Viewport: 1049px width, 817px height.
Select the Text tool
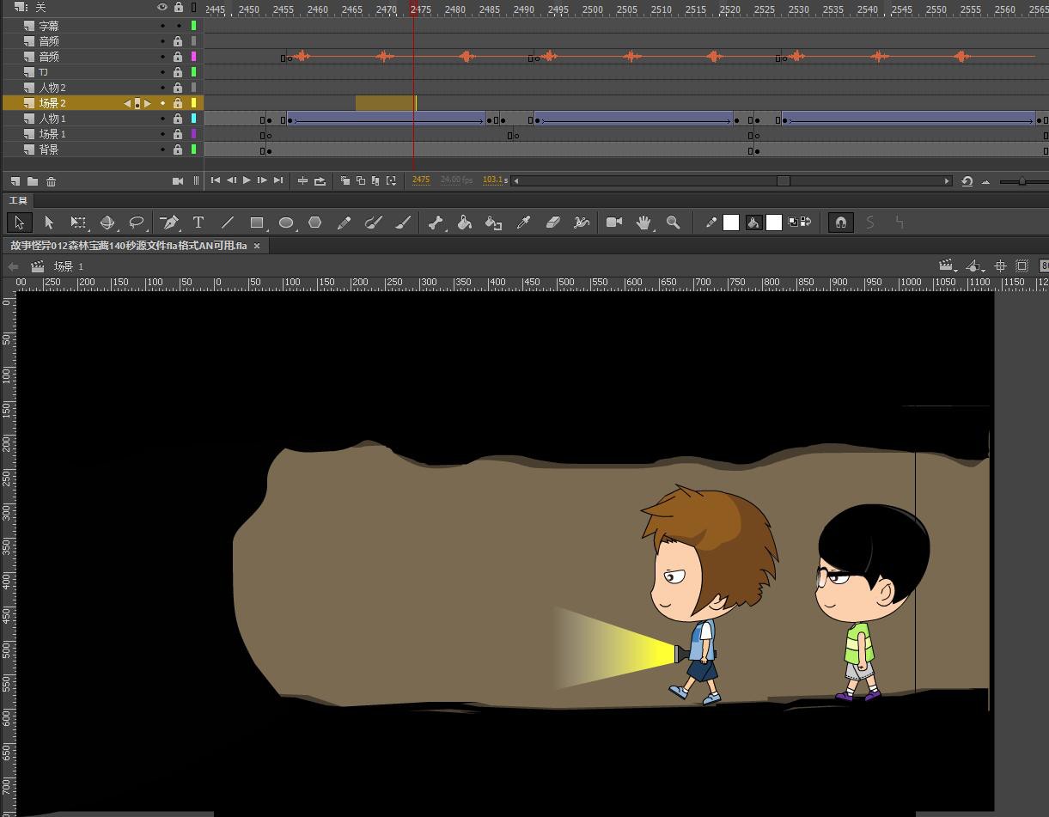pyautogui.click(x=198, y=223)
